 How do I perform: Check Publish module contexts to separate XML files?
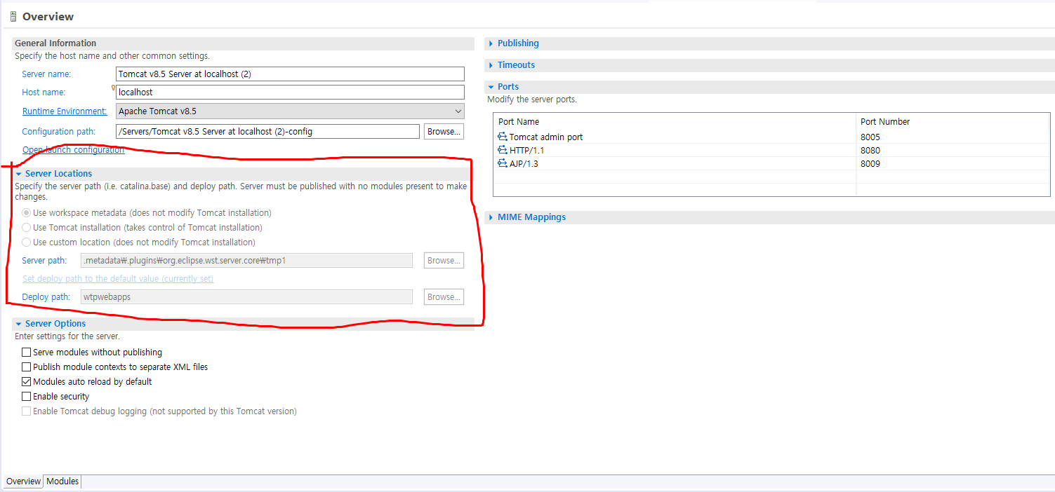(27, 367)
